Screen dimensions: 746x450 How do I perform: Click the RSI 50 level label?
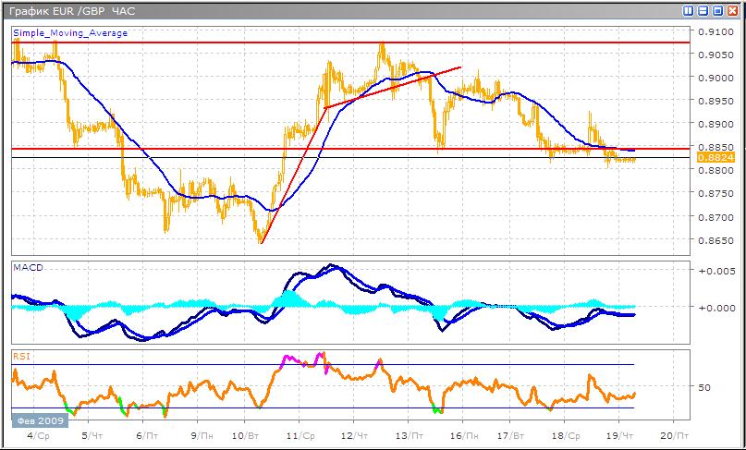click(703, 387)
